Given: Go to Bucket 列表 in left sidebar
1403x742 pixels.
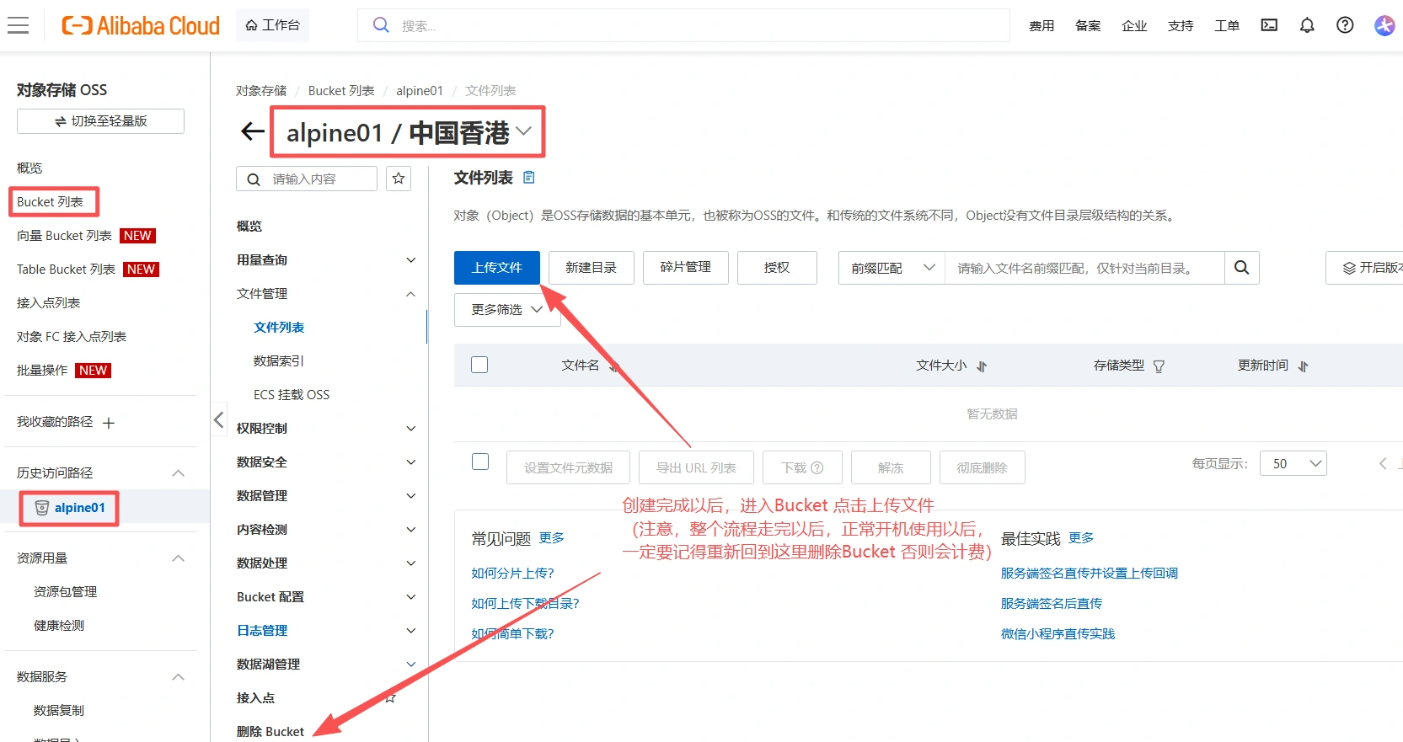Looking at the screenshot, I should (x=51, y=202).
